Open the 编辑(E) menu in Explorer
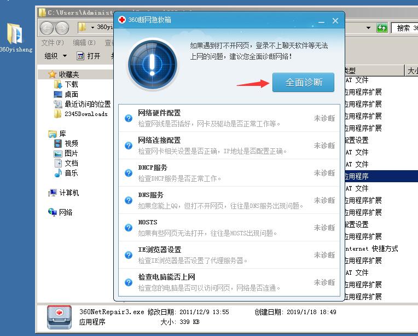Viewport: 418px width, 336px height. click(84, 43)
